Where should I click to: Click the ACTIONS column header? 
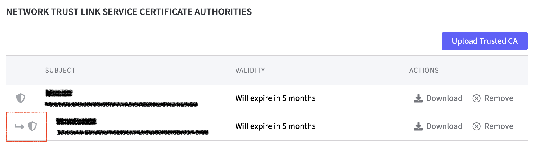(424, 71)
